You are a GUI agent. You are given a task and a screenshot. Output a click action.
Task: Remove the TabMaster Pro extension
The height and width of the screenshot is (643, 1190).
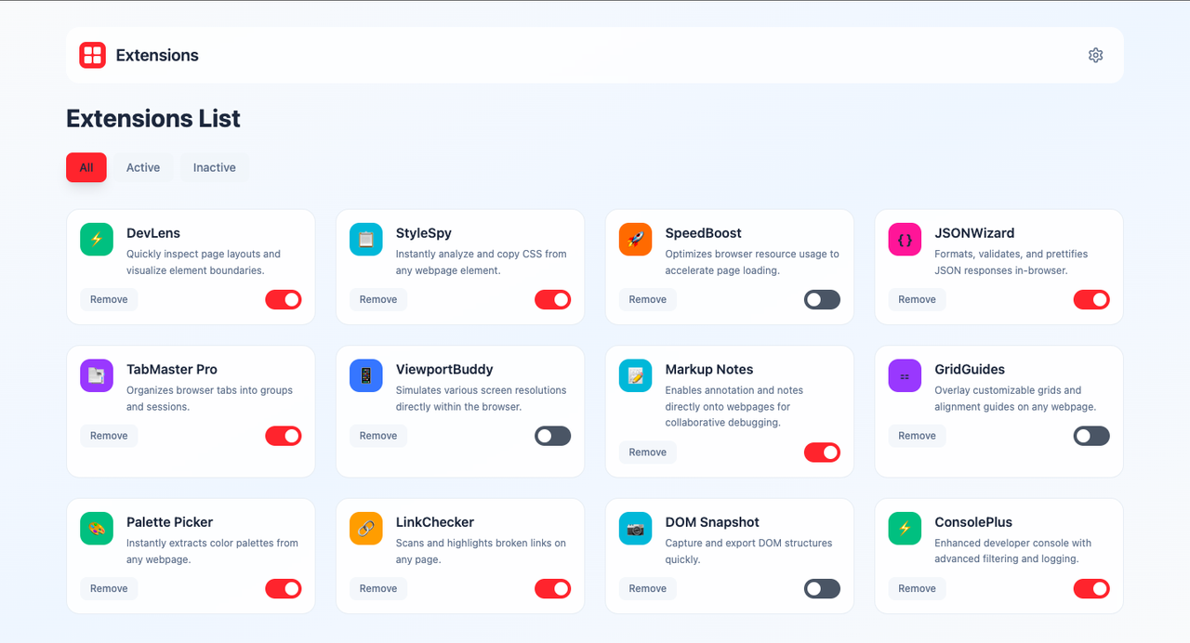tap(109, 436)
